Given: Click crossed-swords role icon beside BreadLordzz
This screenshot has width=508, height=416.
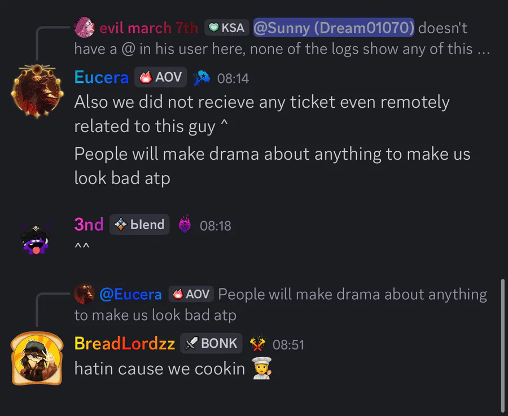Looking at the screenshot, I should tap(257, 344).
